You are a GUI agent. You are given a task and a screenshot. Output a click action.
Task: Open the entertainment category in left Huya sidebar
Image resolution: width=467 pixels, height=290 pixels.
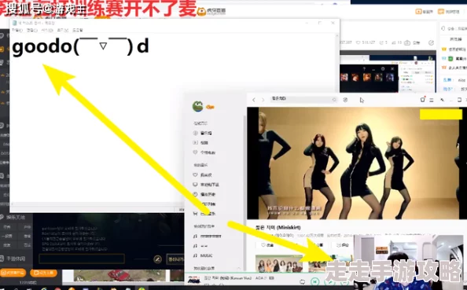click(13, 217)
